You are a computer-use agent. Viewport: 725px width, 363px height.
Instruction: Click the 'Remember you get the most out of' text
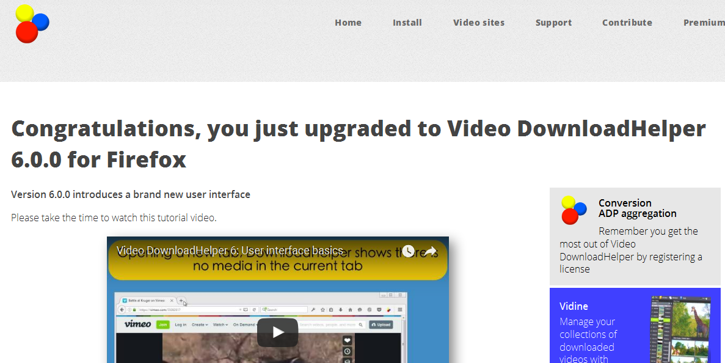point(631,250)
